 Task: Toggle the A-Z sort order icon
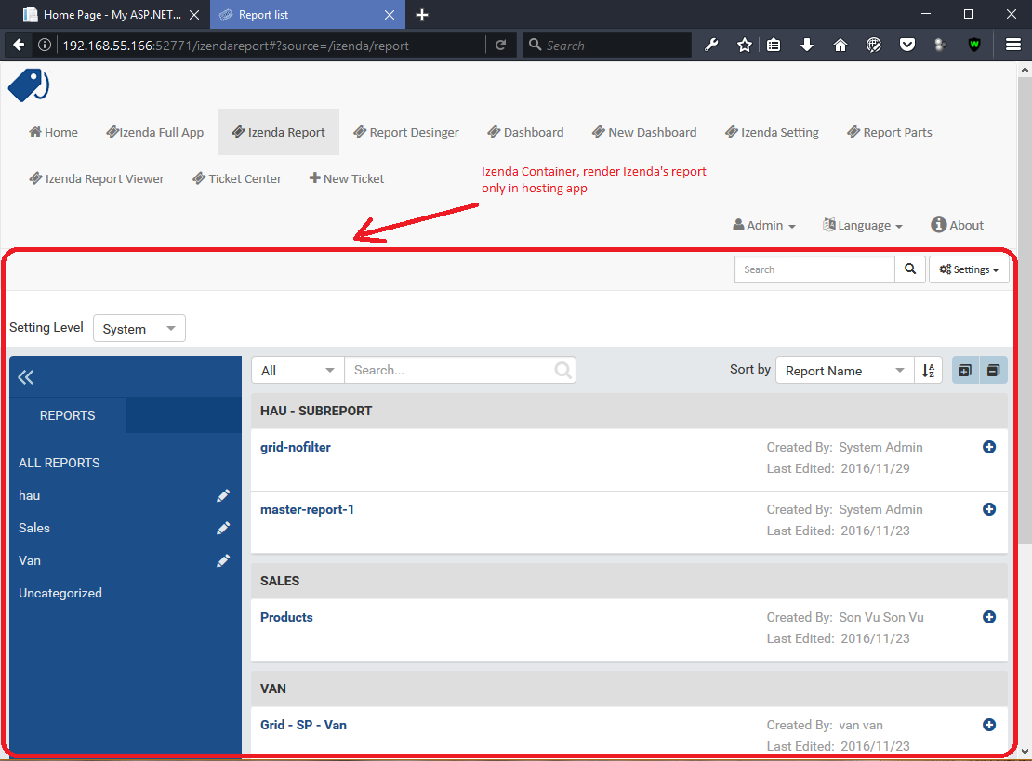tap(929, 371)
